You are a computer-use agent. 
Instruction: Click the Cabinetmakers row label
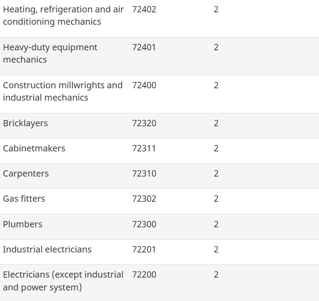pos(34,148)
